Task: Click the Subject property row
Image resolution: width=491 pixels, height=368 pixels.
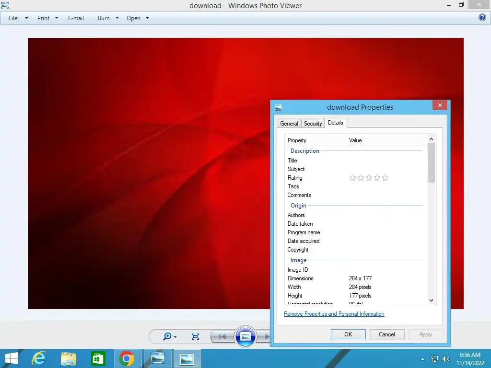Action: click(355, 169)
